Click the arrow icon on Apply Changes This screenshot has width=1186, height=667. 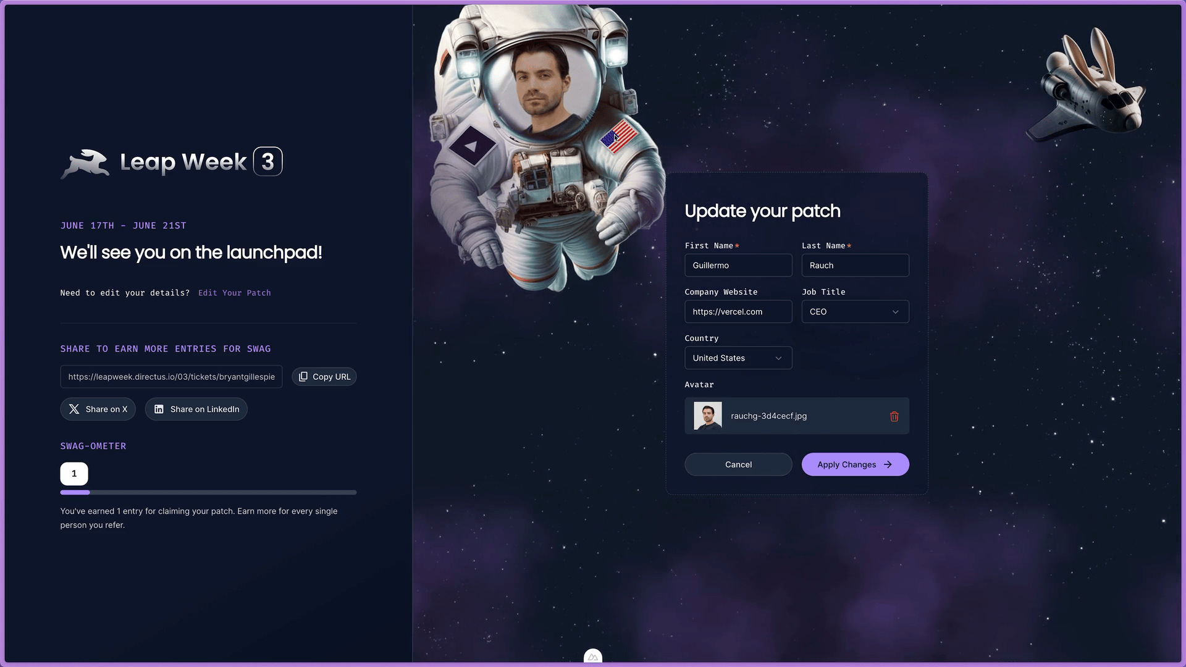pos(888,464)
